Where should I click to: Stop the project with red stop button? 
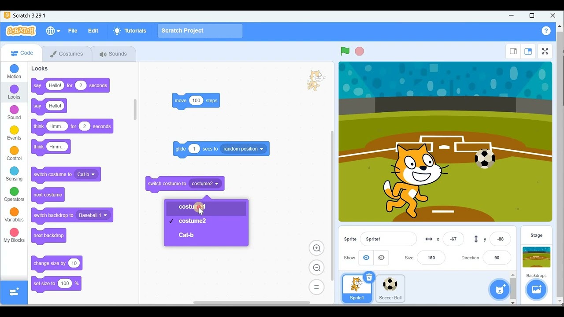[360, 51]
